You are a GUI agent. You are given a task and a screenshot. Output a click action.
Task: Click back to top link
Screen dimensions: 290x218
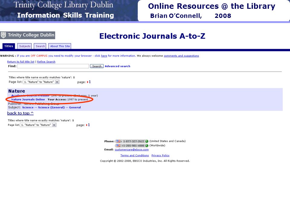click(x=20, y=113)
